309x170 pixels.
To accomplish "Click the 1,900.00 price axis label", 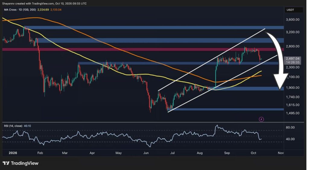I will 293,88.
